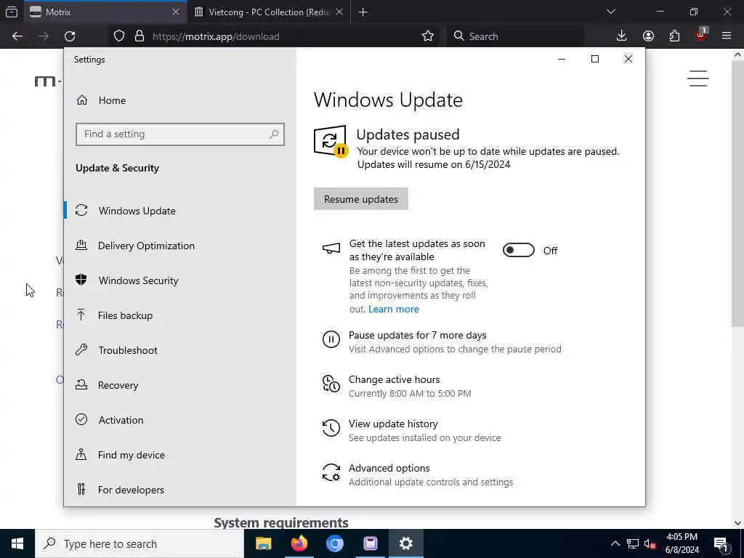The height and width of the screenshot is (558, 744).
Task: Open the Learn more link
Action: pyautogui.click(x=393, y=309)
